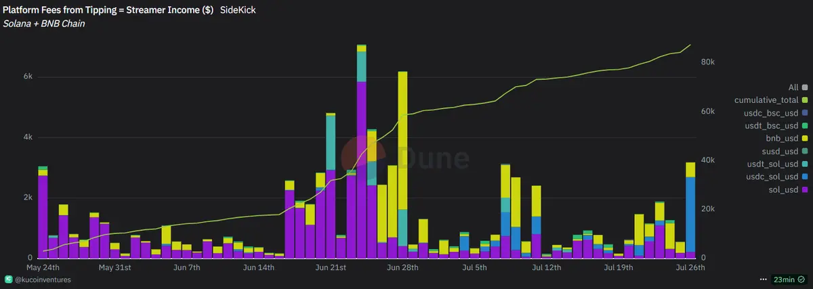Click the Jun 7th axis label
The width and height of the screenshot is (813, 289).
click(187, 268)
